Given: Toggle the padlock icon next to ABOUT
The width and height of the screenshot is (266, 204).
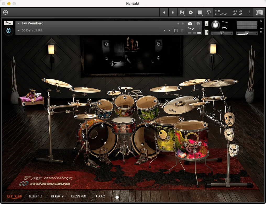Looking at the screenshot, I should click(117, 196).
